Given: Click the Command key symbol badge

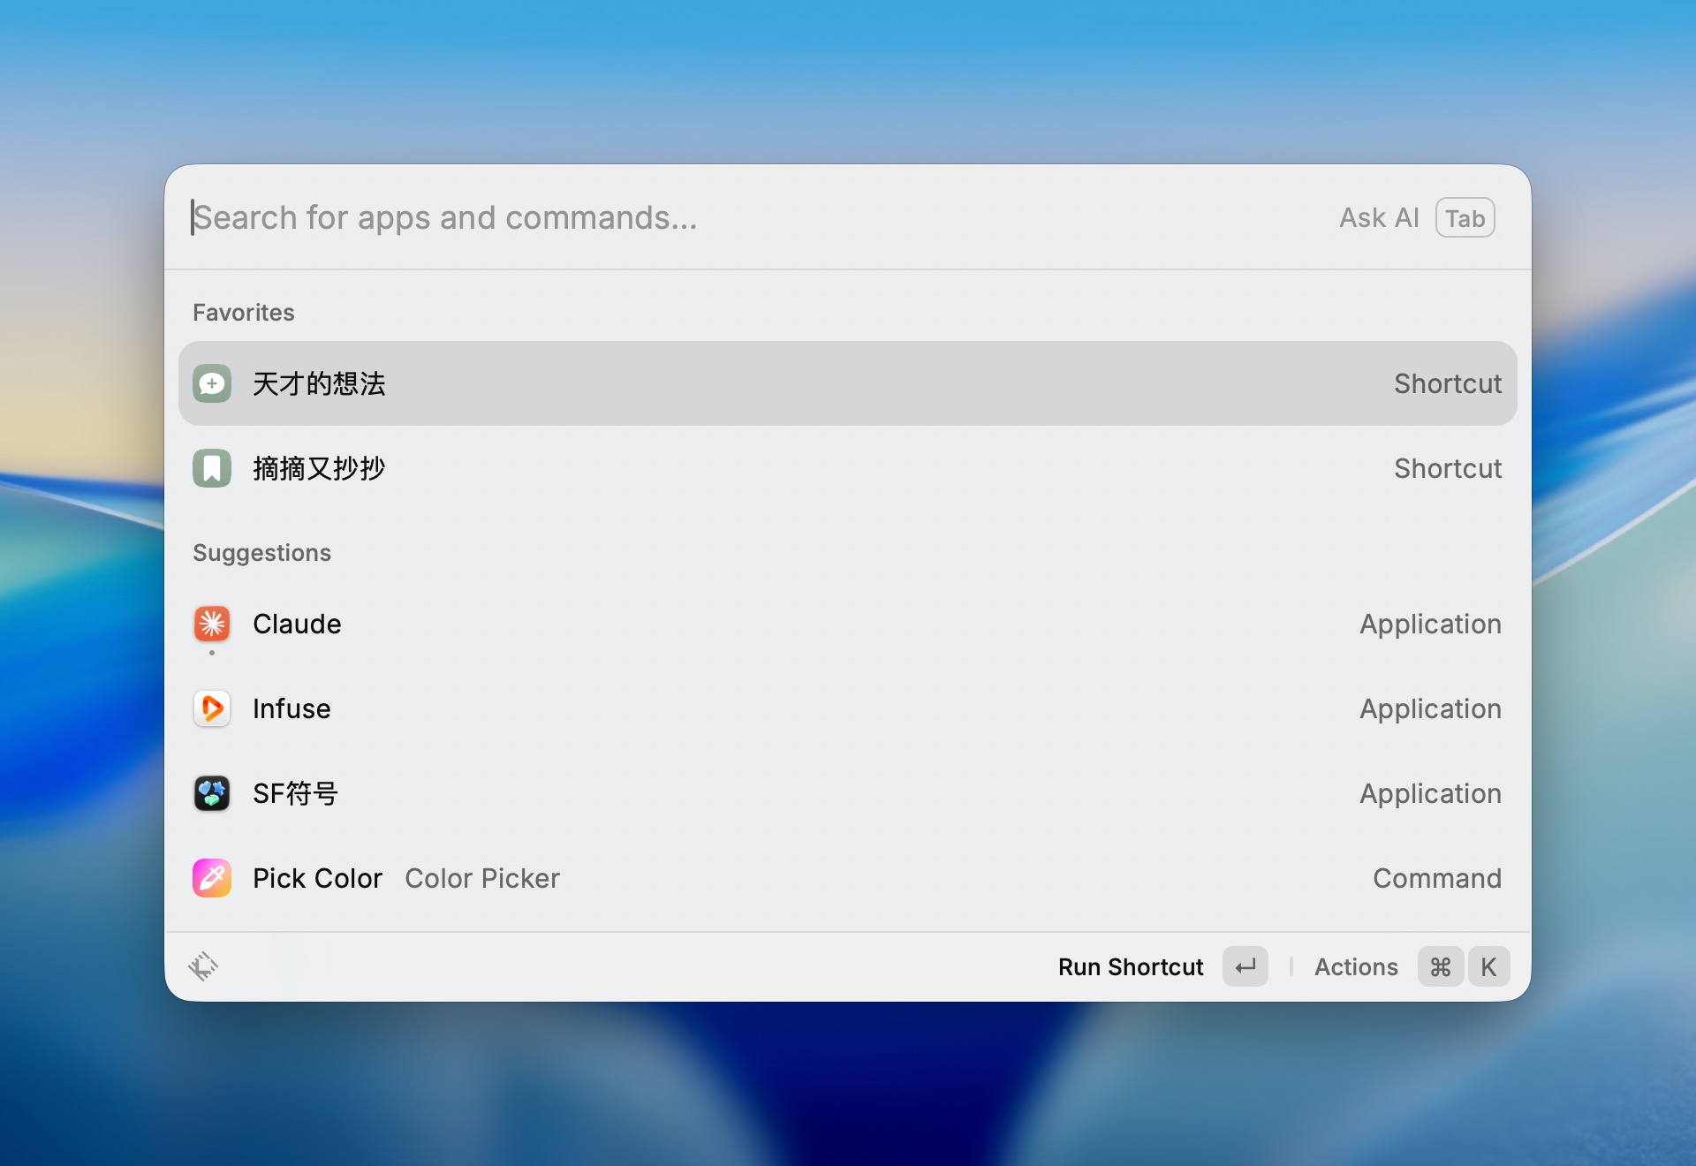Looking at the screenshot, I should point(1440,967).
